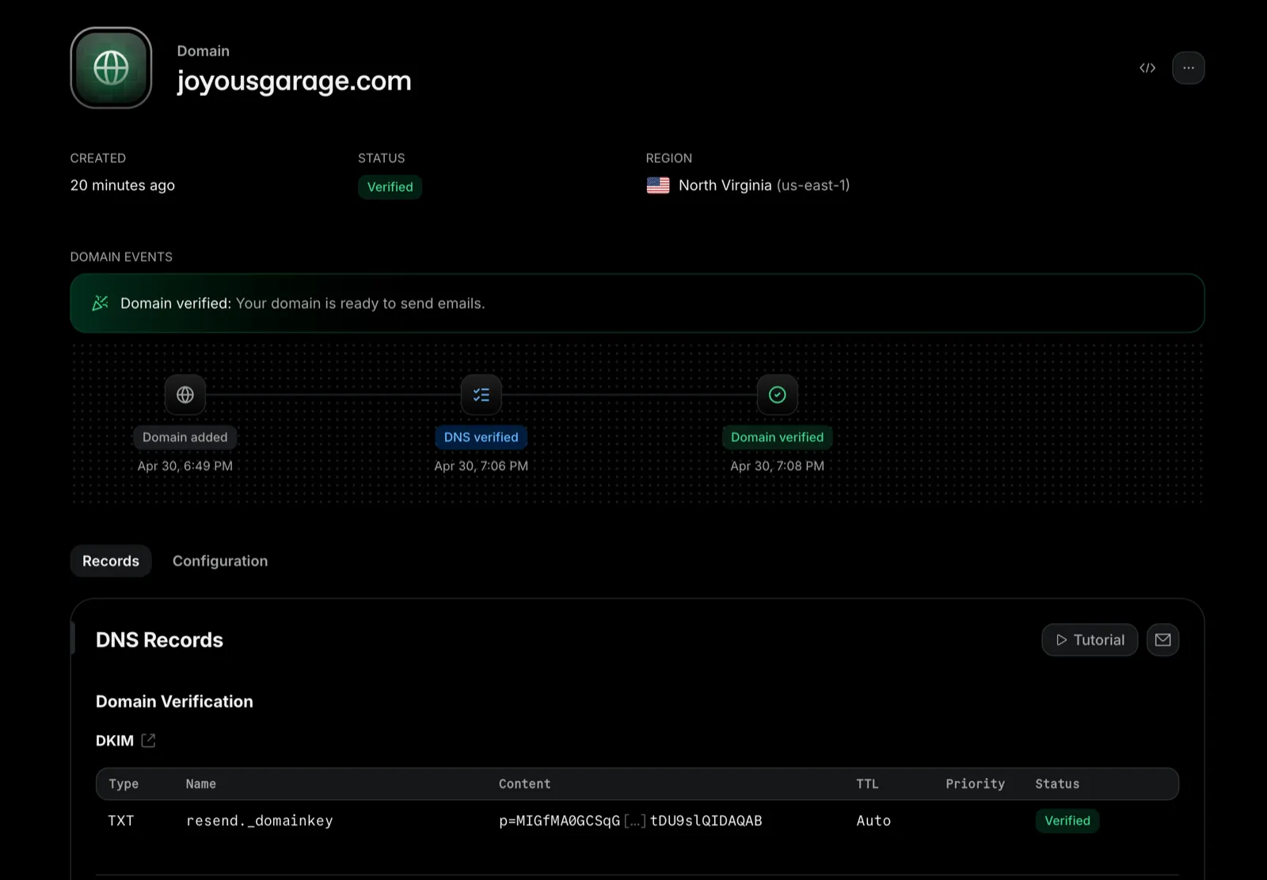Click the United States flag icon
The height and width of the screenshot is (880, 1267).
coord(658,185)
